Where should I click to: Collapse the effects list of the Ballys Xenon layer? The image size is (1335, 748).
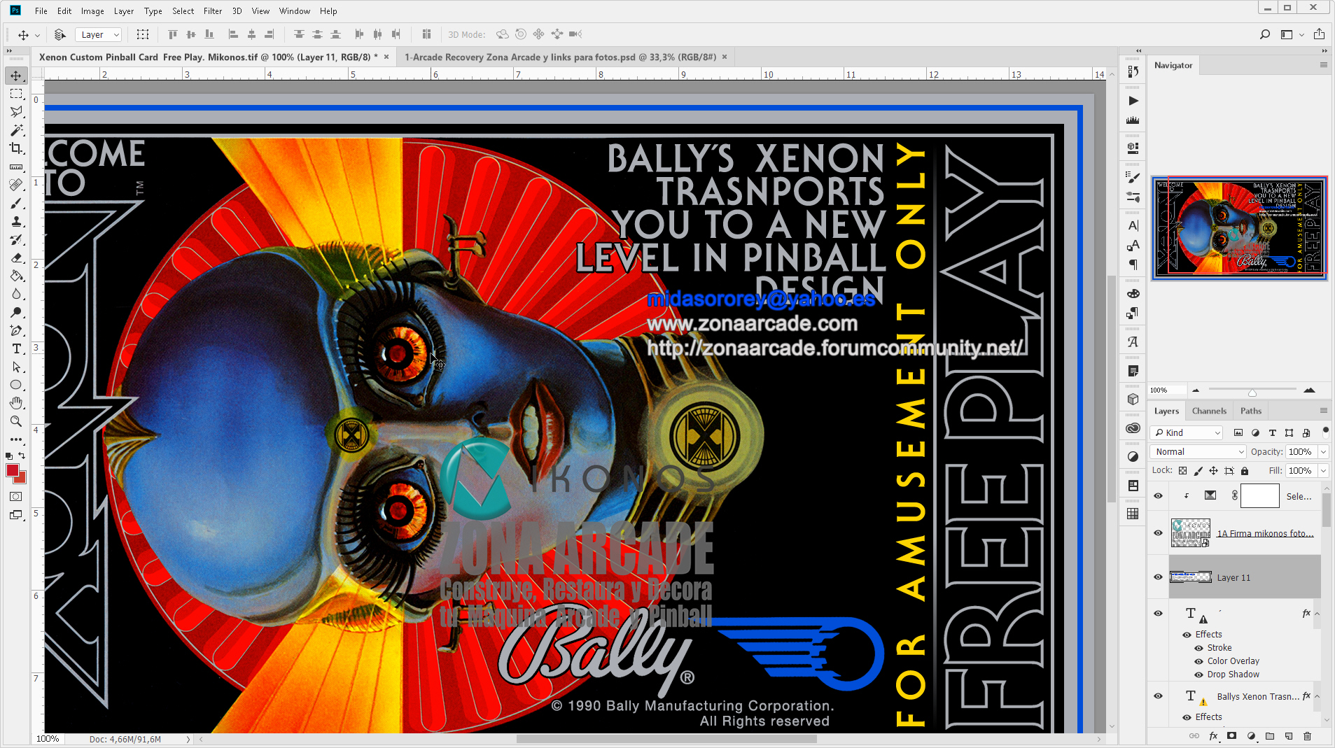1317,696
